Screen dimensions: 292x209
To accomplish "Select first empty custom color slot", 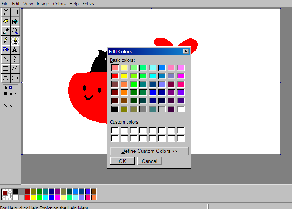I will (x=115, y=130).
